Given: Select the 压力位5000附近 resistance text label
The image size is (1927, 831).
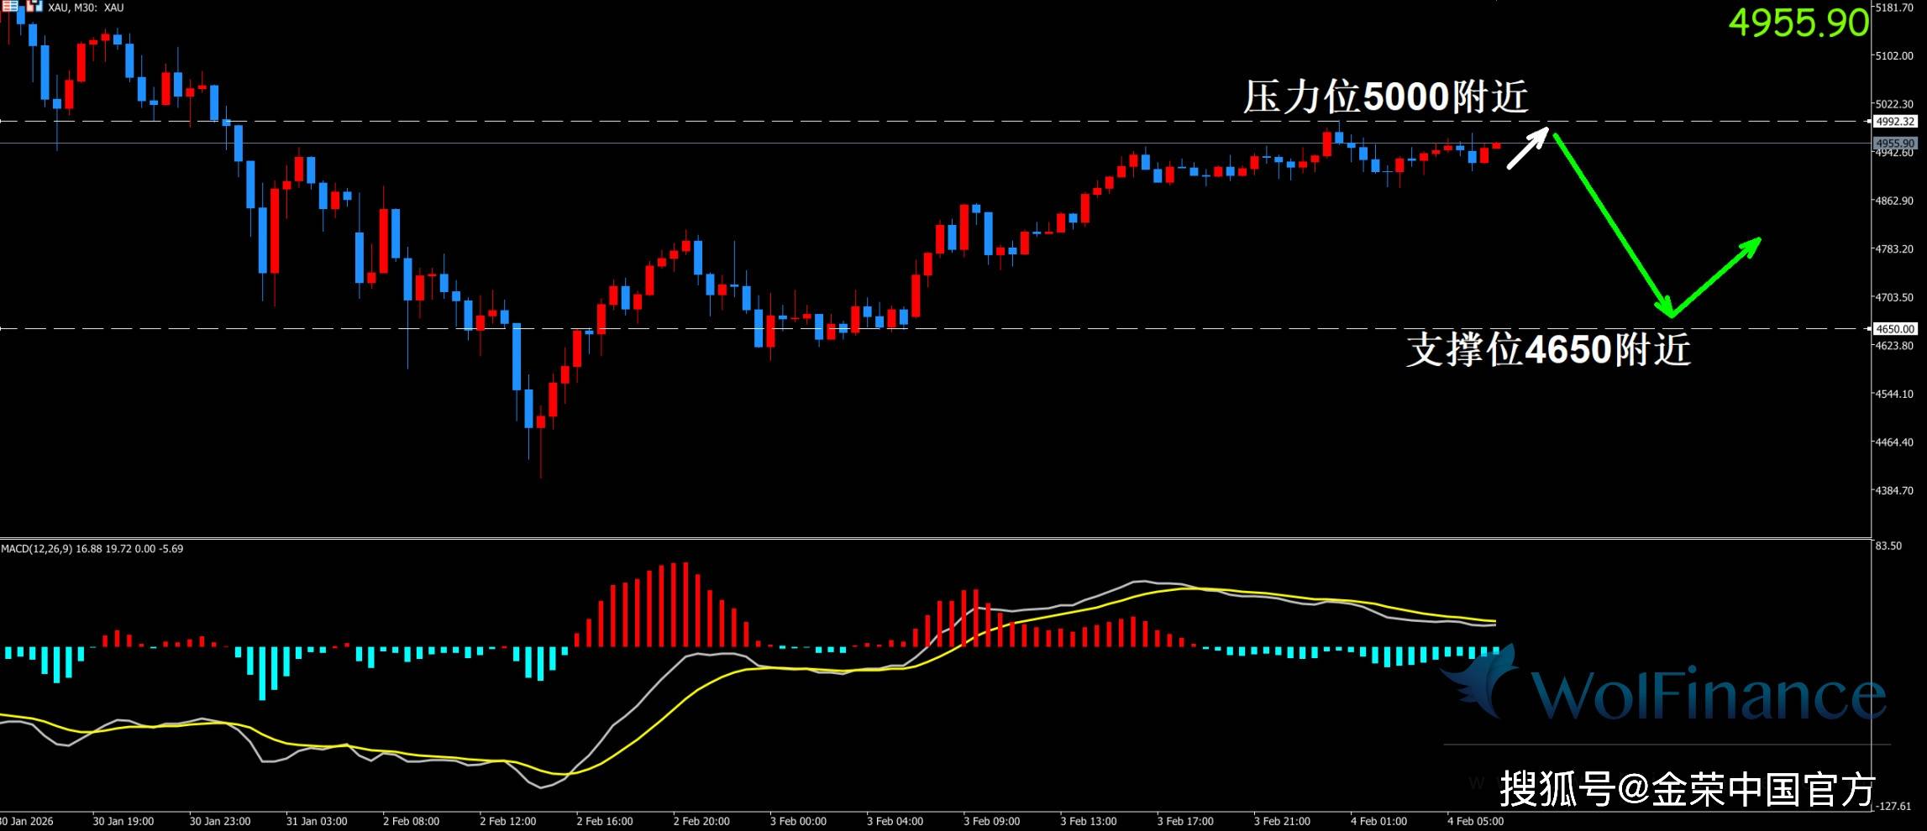Looking at the screenshot, I should pos(1385,97).
